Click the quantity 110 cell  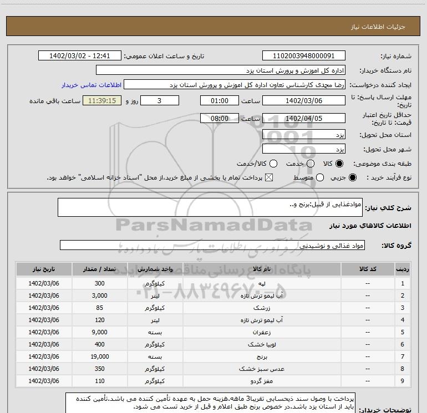click(99, 381)
